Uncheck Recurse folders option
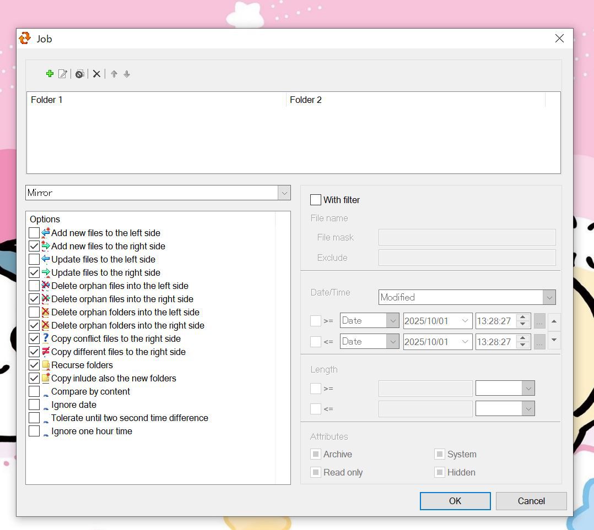Viewport: 594px width, 530px height. point(34,365)
